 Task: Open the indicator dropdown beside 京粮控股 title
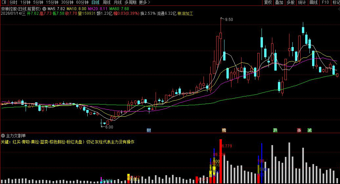pos(44,9)
